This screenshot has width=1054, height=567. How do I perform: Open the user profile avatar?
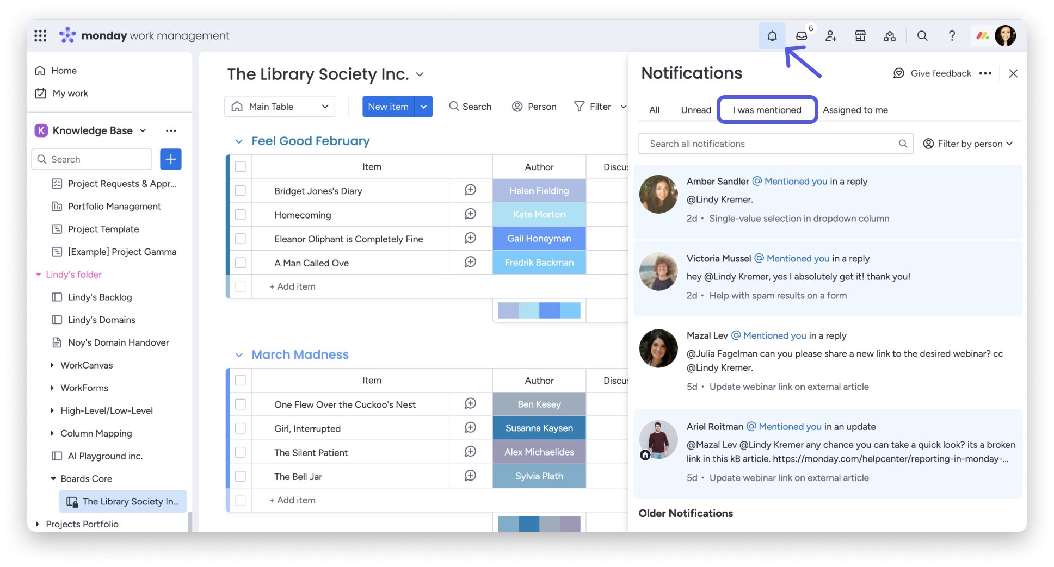1006,36
